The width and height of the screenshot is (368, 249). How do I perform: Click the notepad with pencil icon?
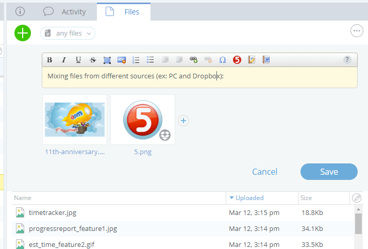[252, 60]
